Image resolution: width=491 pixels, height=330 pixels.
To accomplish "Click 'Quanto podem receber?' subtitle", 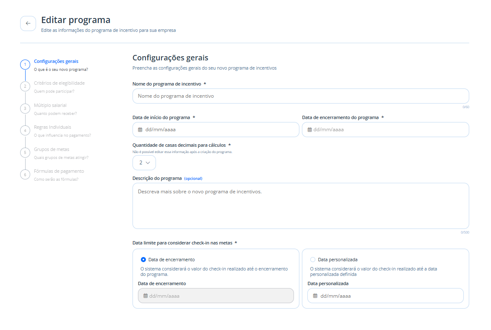I will (55, 114).
